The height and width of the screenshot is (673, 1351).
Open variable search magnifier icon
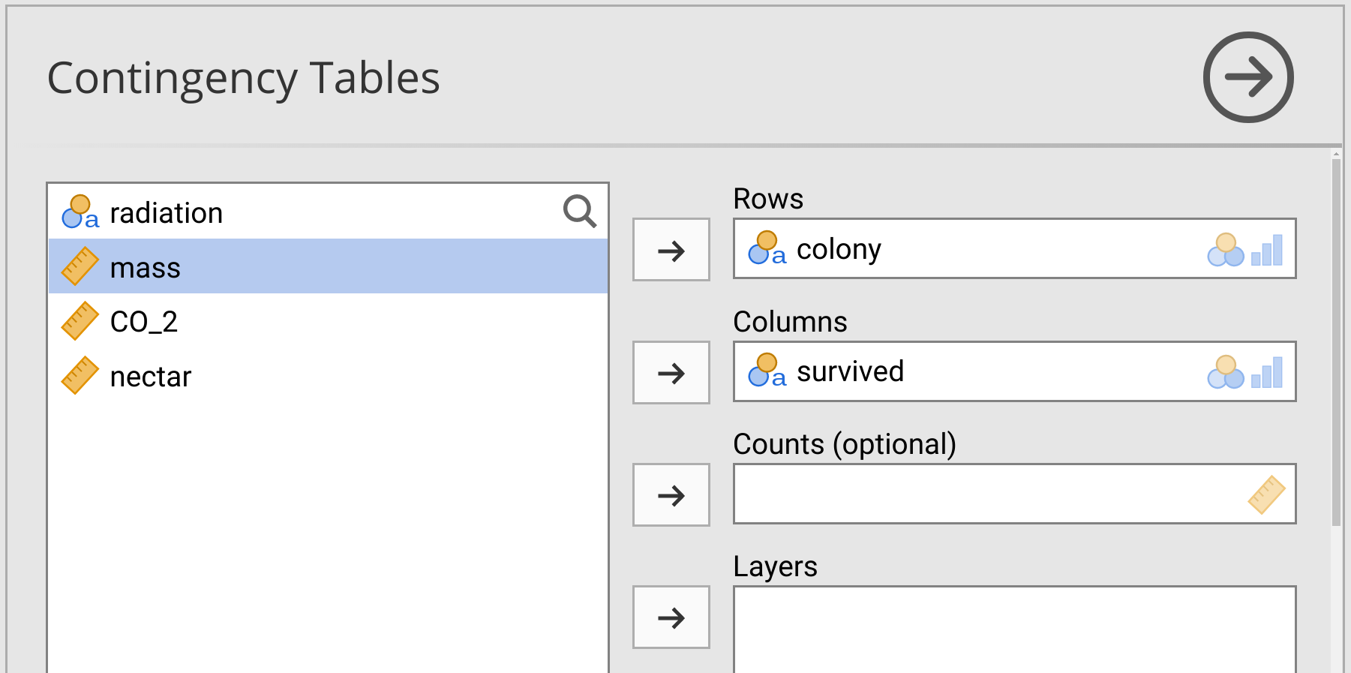(579, 212)
